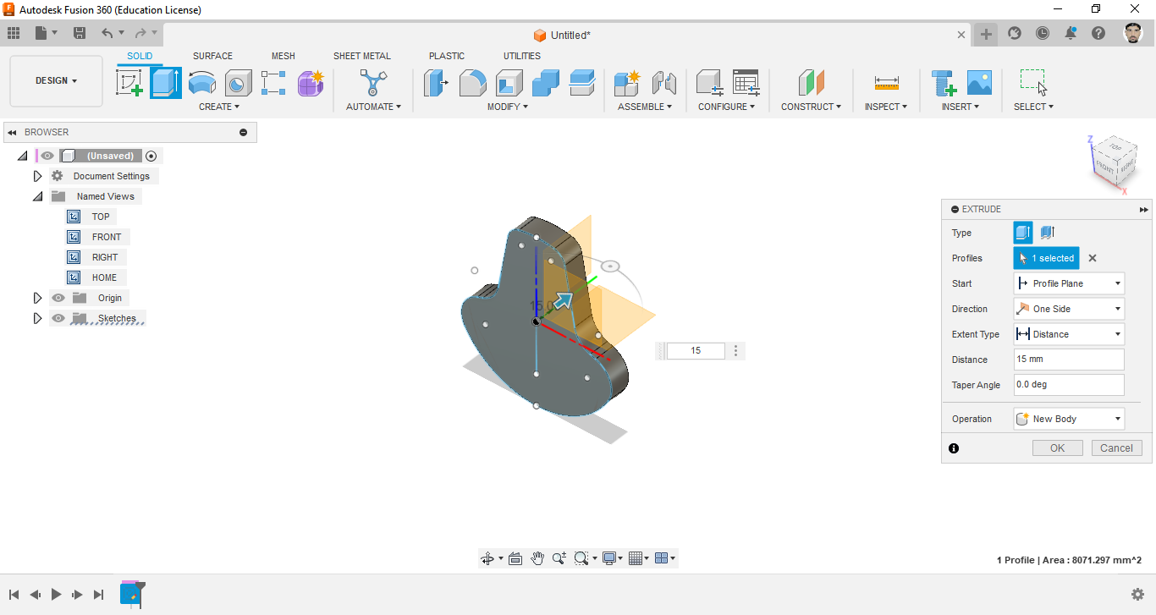1156x615 pixels.
Task: Open the Direction One Side dropdown
Action: coord(1069,309)
